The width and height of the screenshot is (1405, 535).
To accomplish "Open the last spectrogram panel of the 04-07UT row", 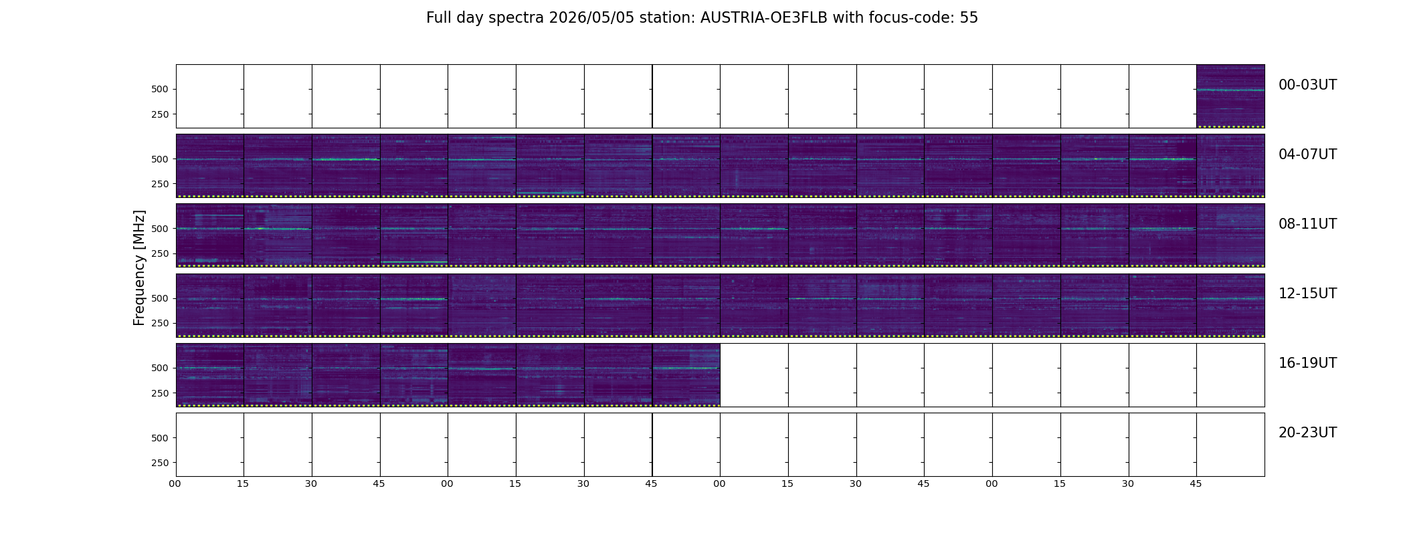I will click(x=1230, y=166).
